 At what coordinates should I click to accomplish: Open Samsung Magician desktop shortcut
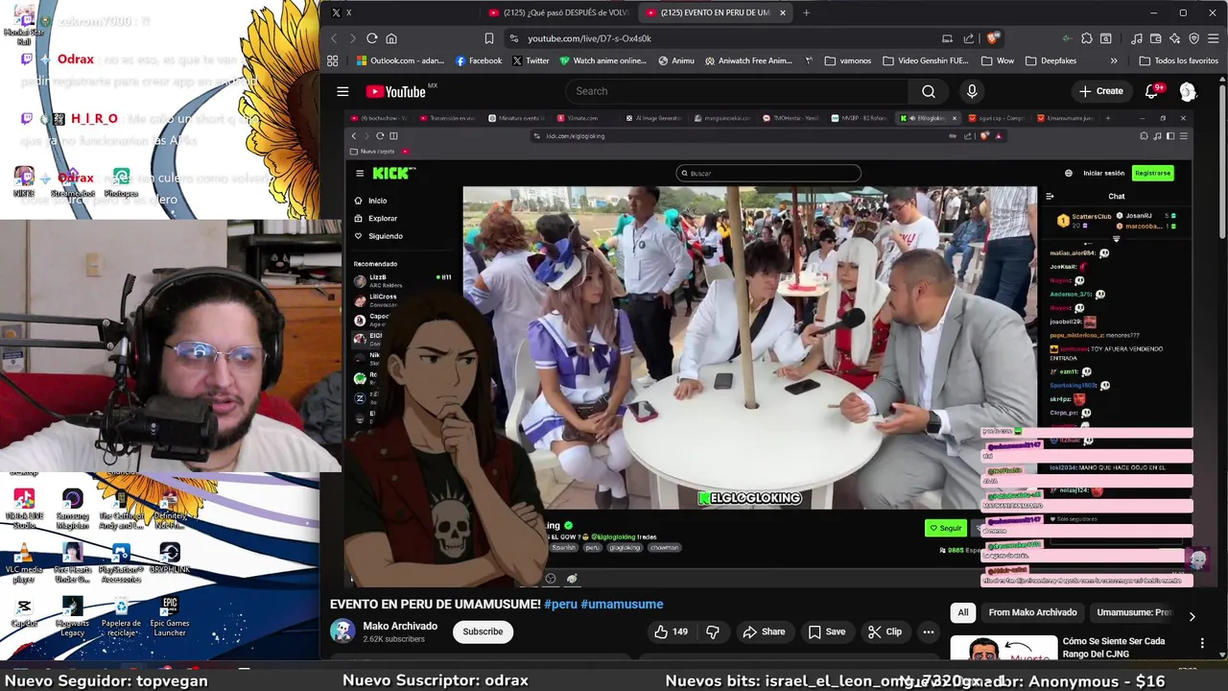(72, 510)
